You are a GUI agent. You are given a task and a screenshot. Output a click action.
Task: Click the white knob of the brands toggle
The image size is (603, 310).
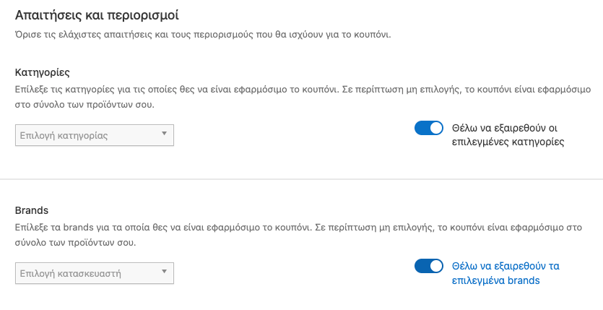(x=435, y=266)
